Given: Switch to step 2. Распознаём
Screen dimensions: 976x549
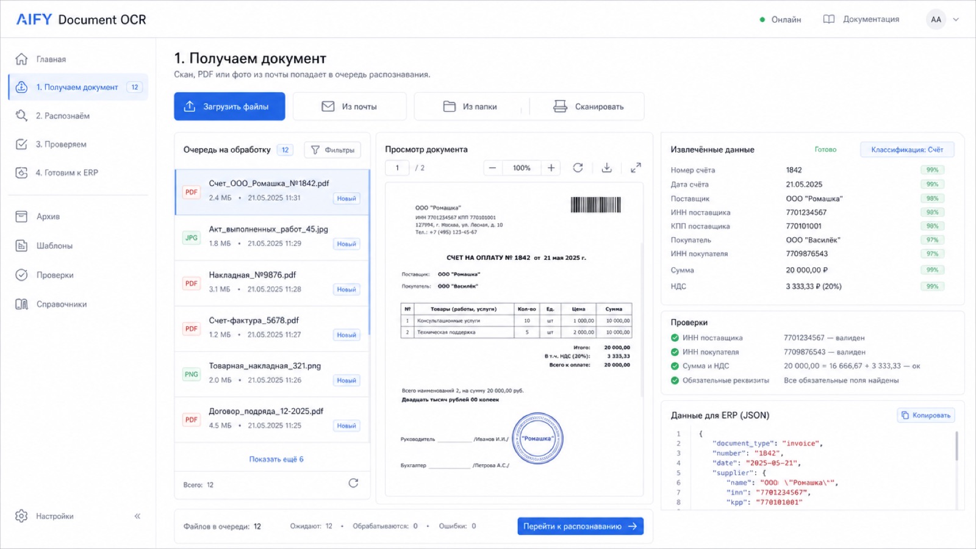Looking at the screenshot, I should [x=78, y=116].
